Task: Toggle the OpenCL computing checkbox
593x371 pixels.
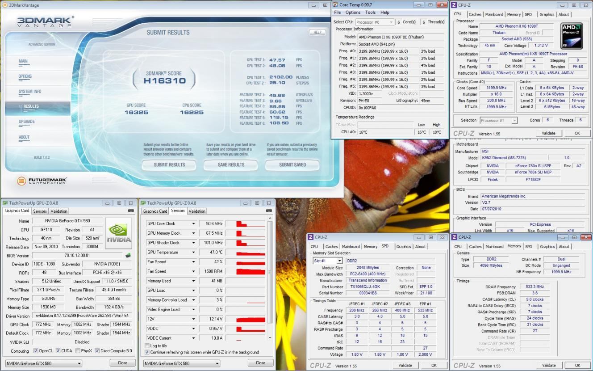Action: (36, 351)
